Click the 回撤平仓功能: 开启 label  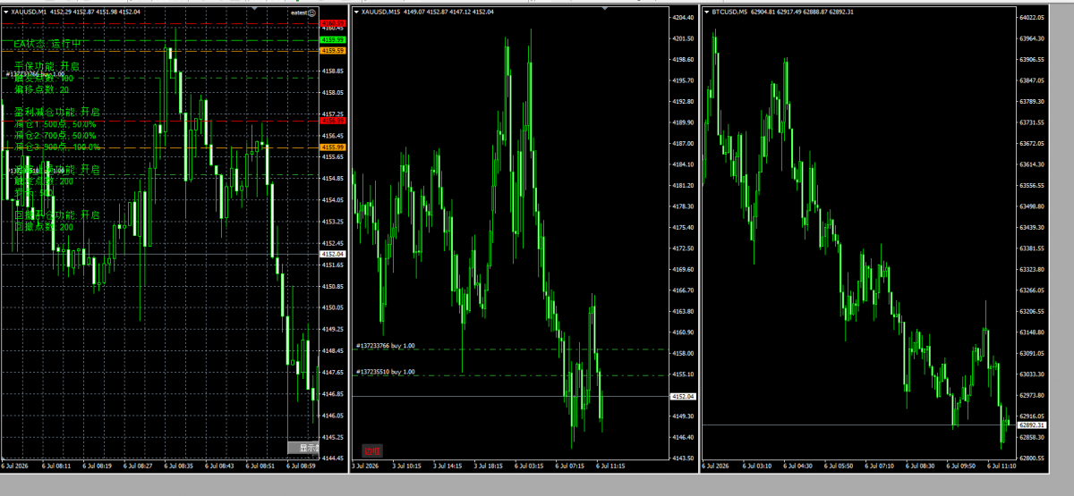click(59, 215)
